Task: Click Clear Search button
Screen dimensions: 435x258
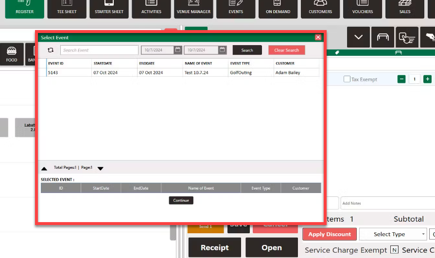Action: pos(287,50)
